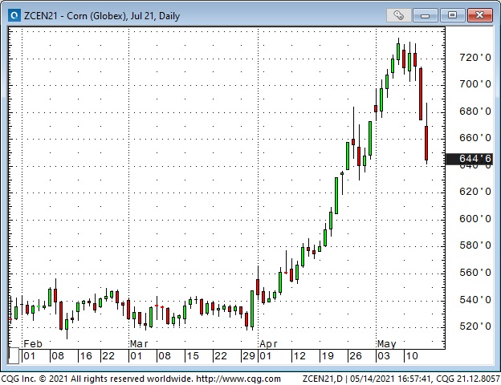Click the 540'0 price axis label
501x385 pixels.
(x=475, y=299)
